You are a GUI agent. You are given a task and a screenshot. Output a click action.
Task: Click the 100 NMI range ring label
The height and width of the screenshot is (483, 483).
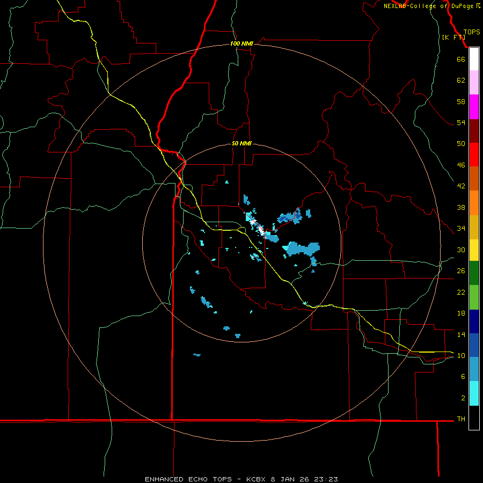point(241,43)
